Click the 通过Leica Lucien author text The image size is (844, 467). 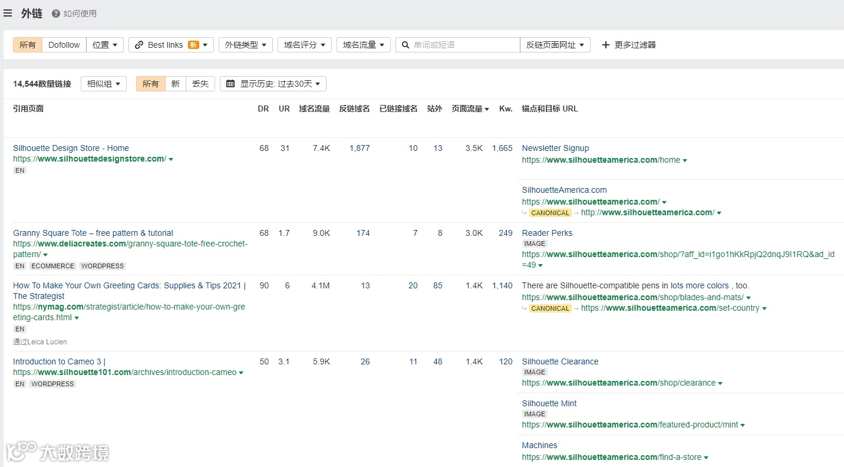[40, 342]
